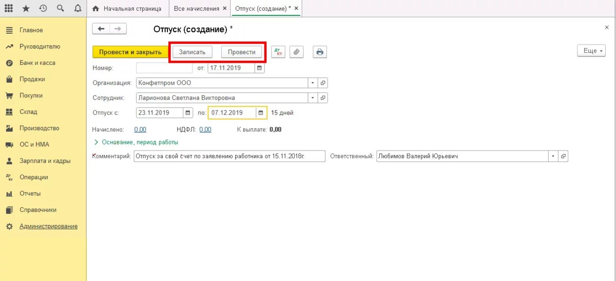Expand the Организация dropdown list
The width and height of the screenshot is (616, 281).
pyautogui.click(x=313, y=82)
